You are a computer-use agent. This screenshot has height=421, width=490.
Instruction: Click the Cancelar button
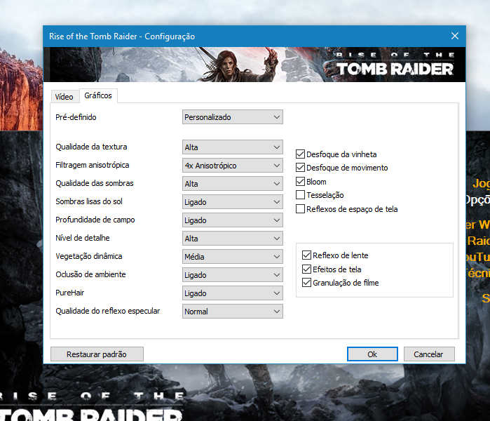coord(429,354)
